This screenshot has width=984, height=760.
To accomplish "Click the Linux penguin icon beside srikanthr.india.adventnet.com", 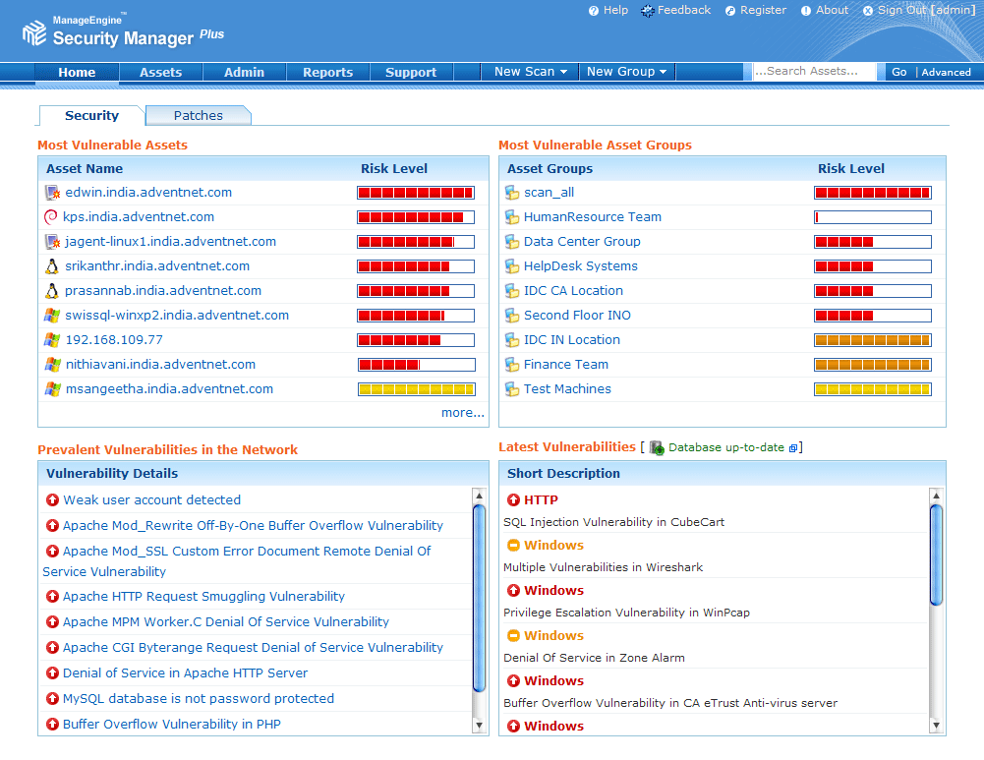I will pyautogui.click(x=52, y=266).
